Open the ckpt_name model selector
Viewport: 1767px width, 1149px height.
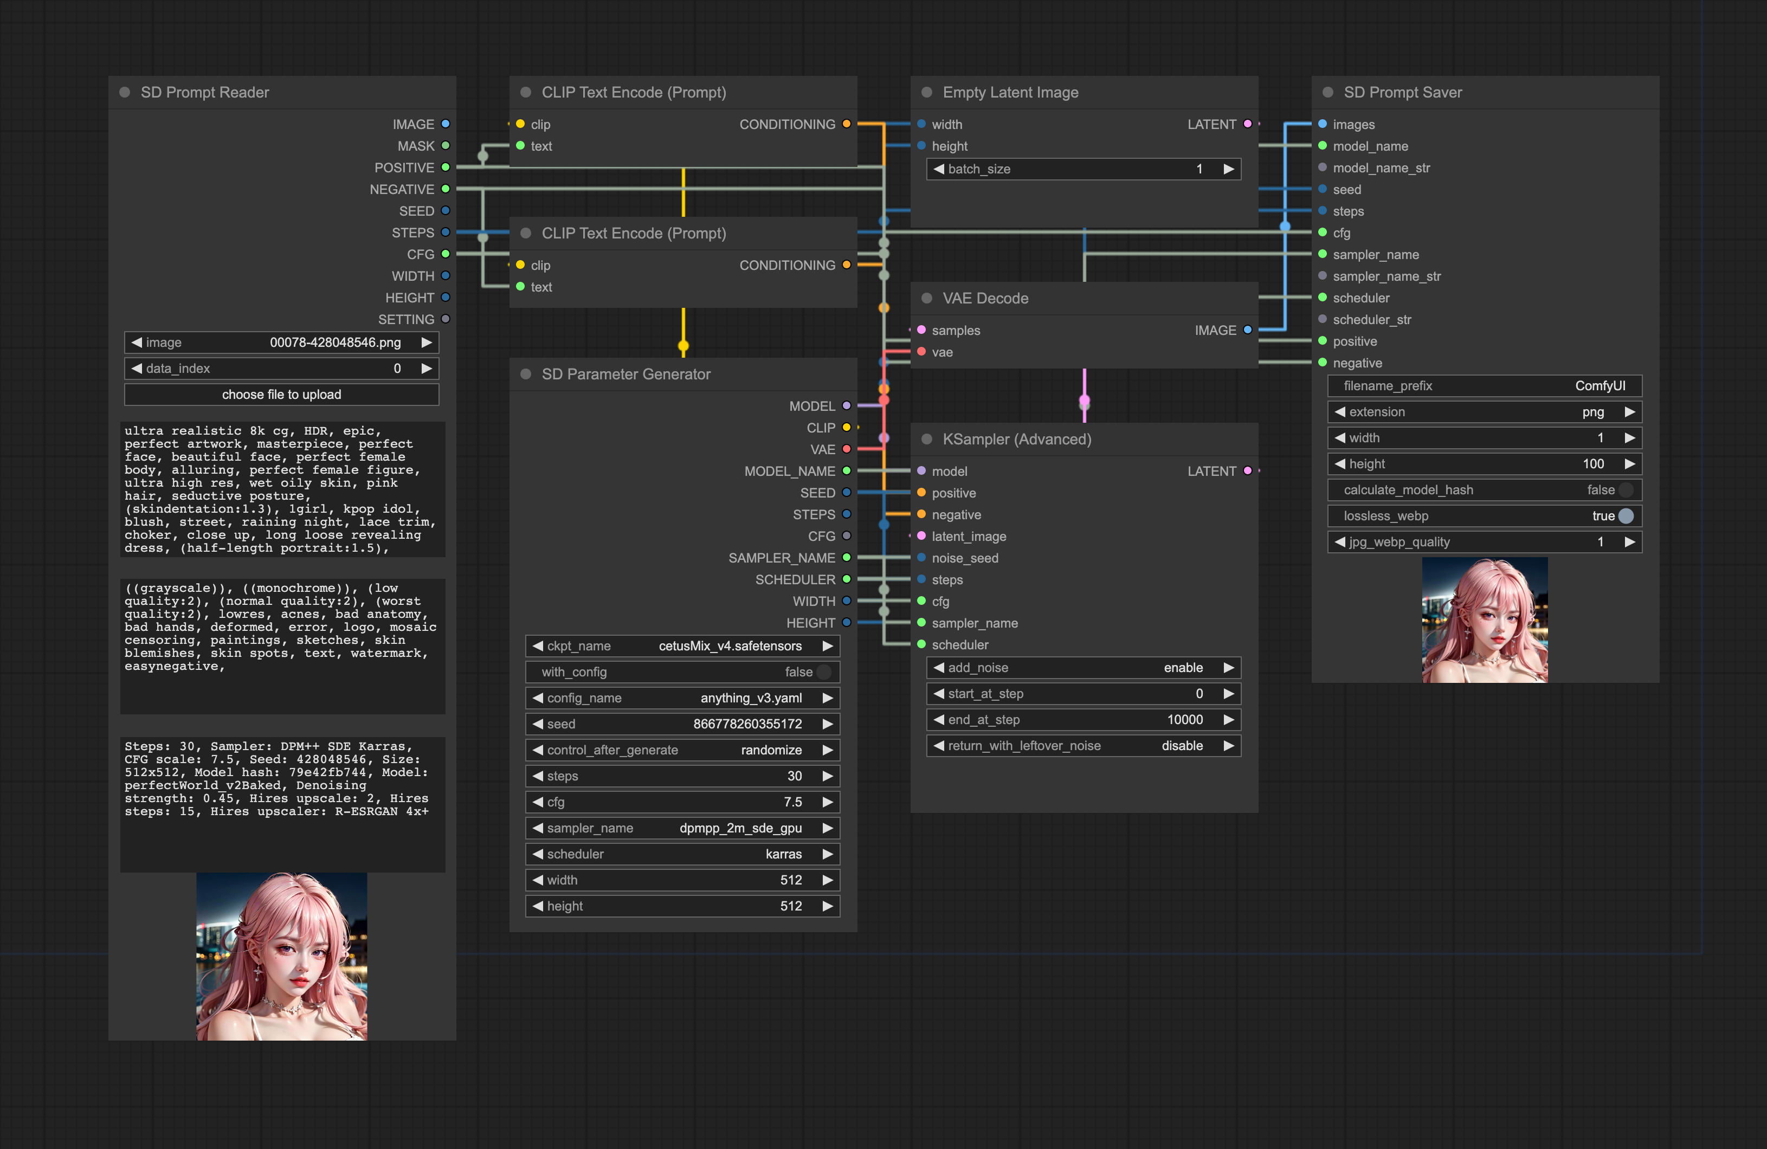682,645
